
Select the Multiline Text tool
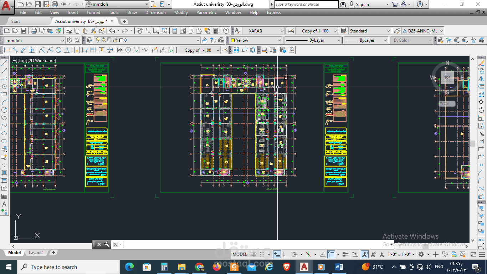click(x=4, y=204)
